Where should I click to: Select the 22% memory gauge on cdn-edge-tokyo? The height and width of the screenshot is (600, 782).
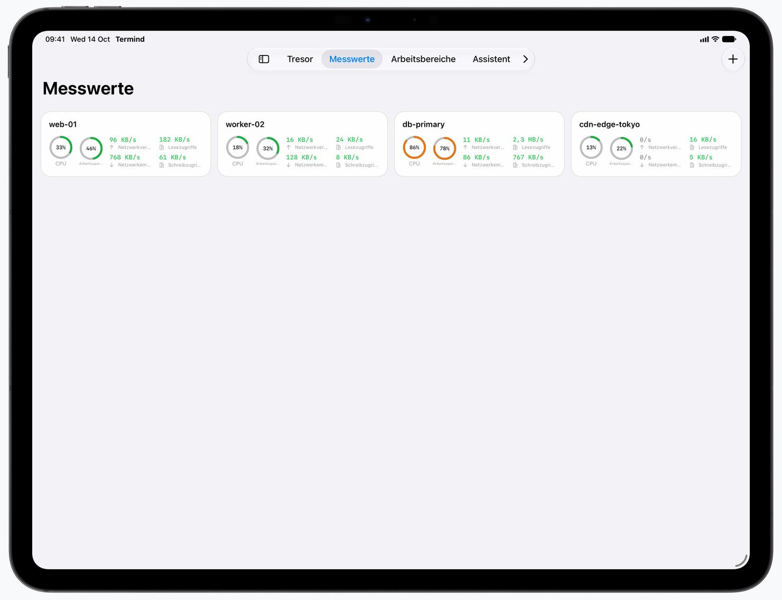[x=621, y=149]
